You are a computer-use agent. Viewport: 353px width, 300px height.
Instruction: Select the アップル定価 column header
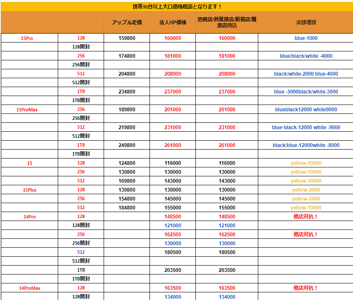[127, 22]
